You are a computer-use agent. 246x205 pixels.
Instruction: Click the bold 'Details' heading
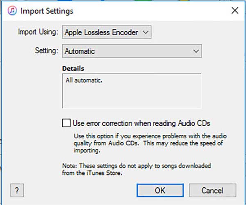click(x=73, y=68)
